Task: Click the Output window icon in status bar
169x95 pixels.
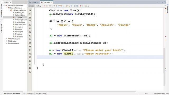Action: pyautogui.click(x=27, y=94)
